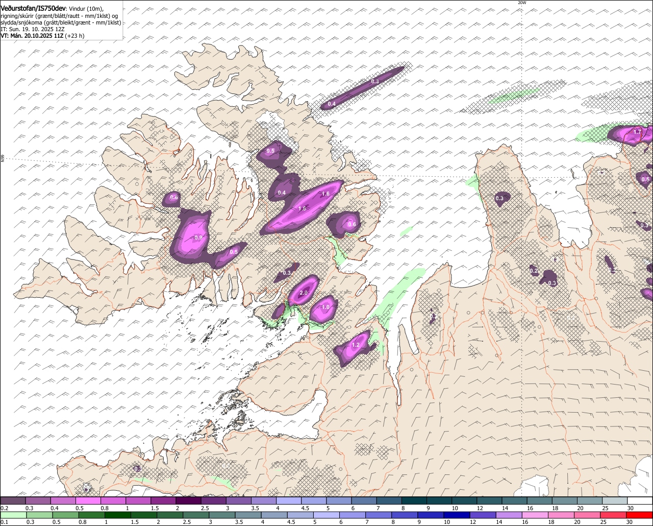This screenshot has width=653, height=526.
Task: Click the 0.1 label of the green rain scale
Action: click(5, 522)
